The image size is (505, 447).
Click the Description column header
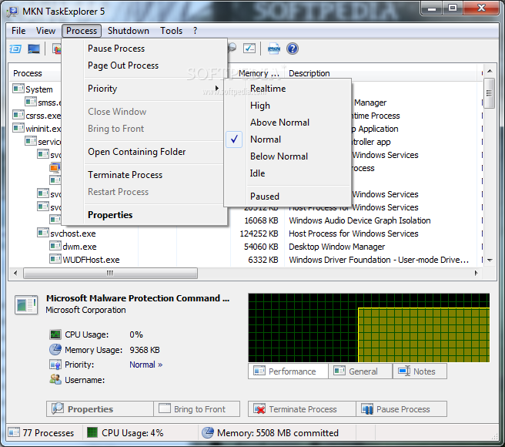click(x=381, y=73)
